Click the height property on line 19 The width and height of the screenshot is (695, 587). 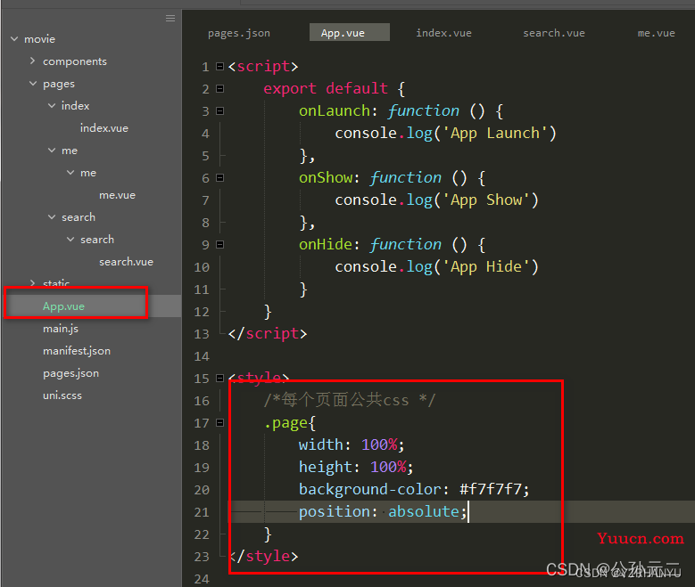pyautogui.click(x=325, y=467)
